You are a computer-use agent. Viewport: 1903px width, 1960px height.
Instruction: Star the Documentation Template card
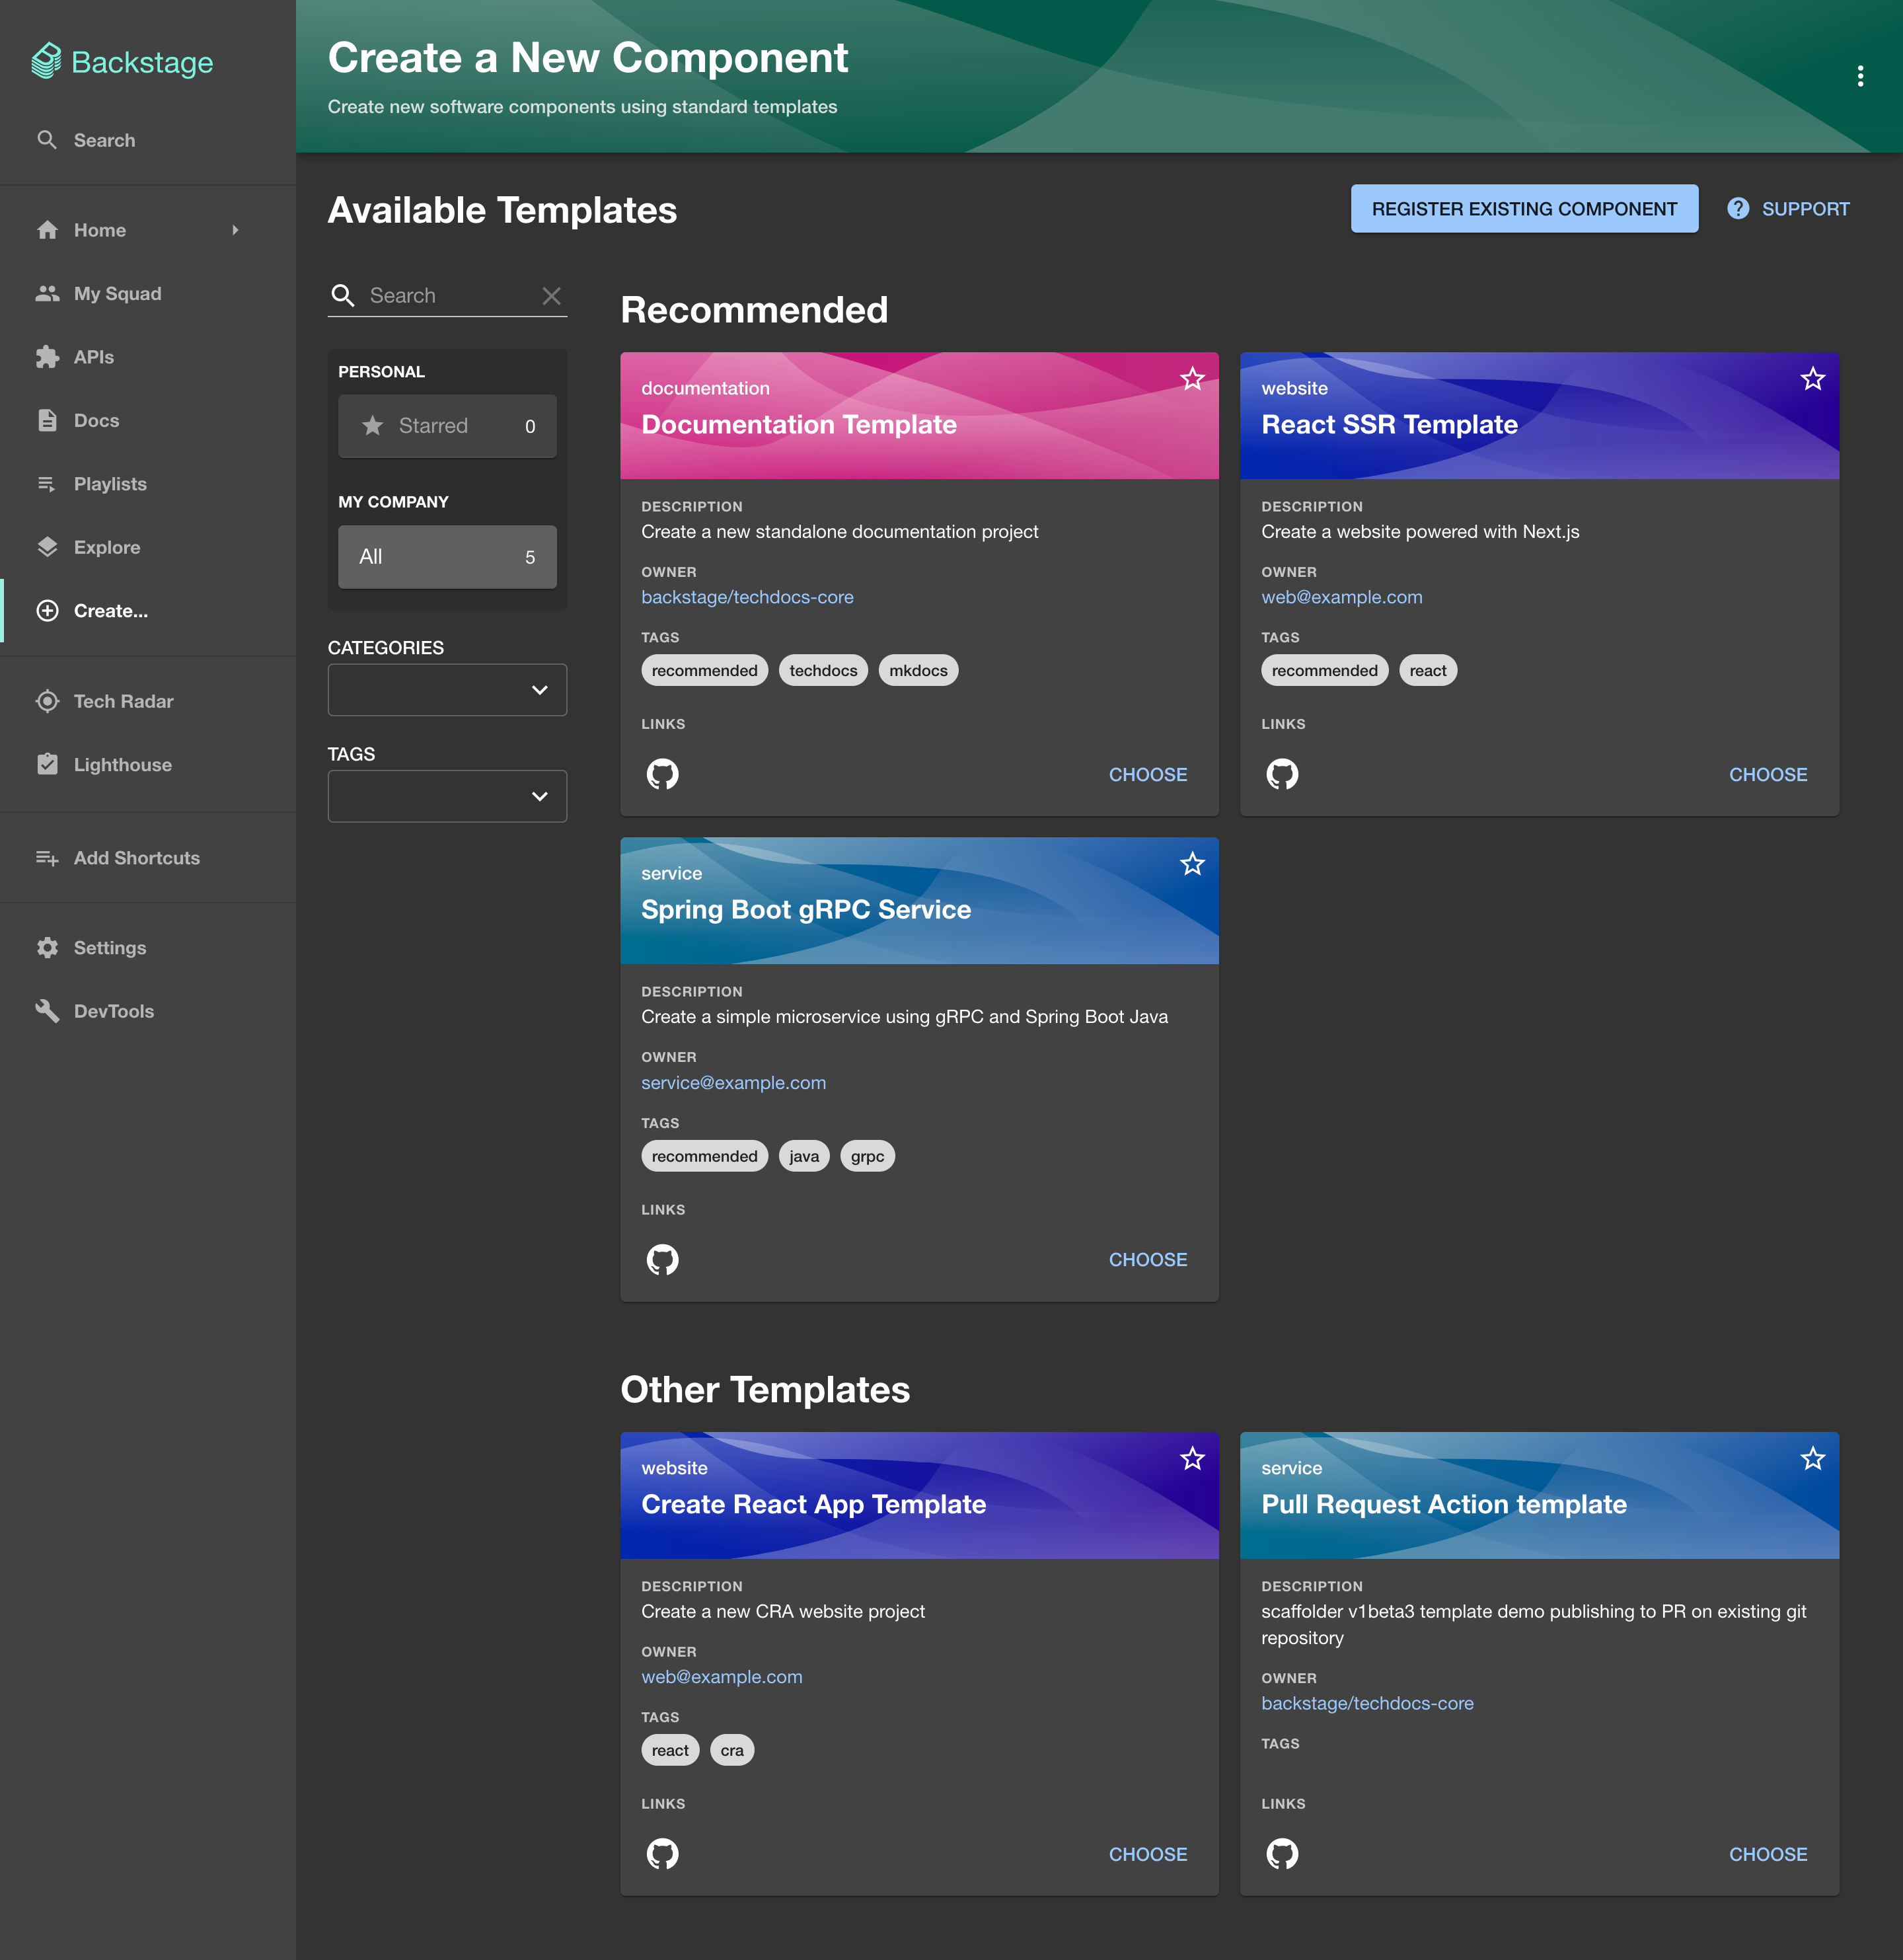point(1191,378)
